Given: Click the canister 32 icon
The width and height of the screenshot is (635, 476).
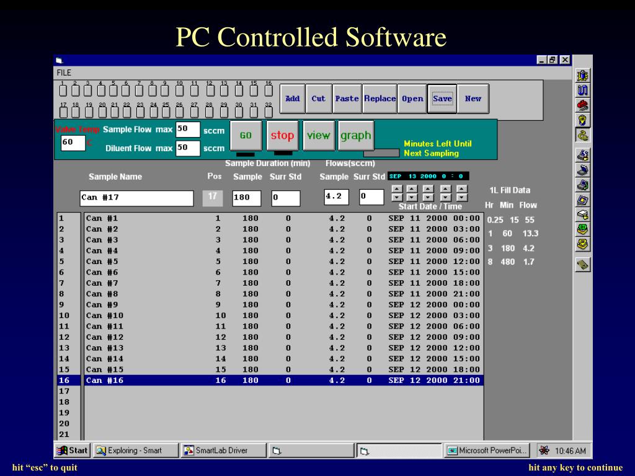Looking at the screenshot, I should pyautogui.click(x=269, y=112).
